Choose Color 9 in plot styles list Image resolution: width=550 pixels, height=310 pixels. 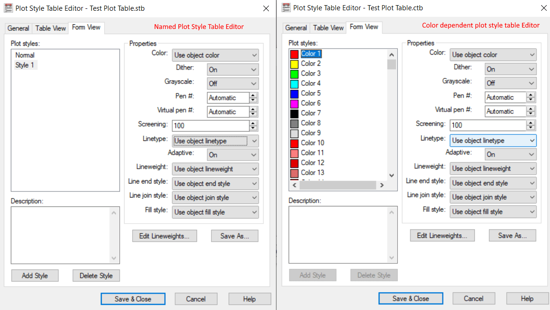pyautogui.click(x=311, y=133)
